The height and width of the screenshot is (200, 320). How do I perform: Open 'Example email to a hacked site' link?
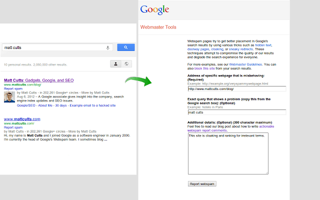(92, 105)
